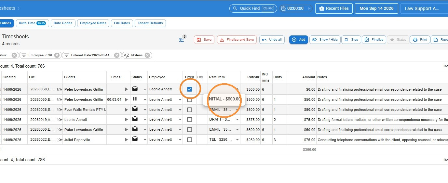Screen dimensions: 448x183
Task: Click filter icon in Employee Id:26 chip
Action: [24, 55]
